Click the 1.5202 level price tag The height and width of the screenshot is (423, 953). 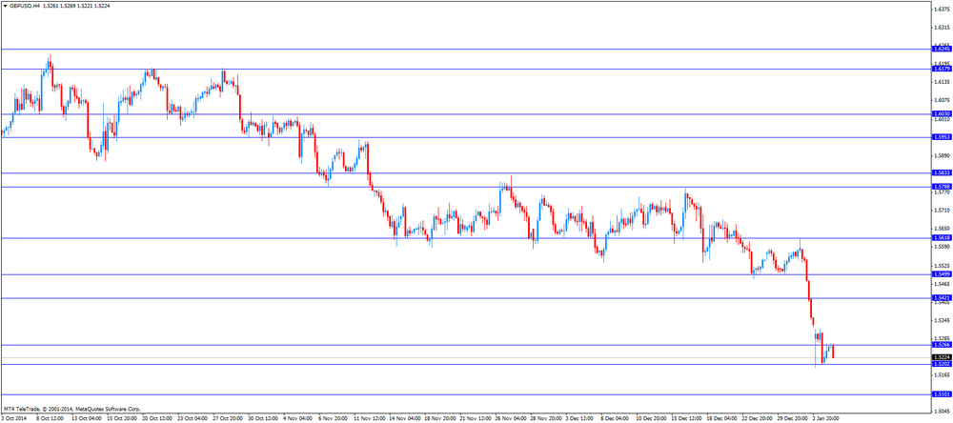point(942,364)
